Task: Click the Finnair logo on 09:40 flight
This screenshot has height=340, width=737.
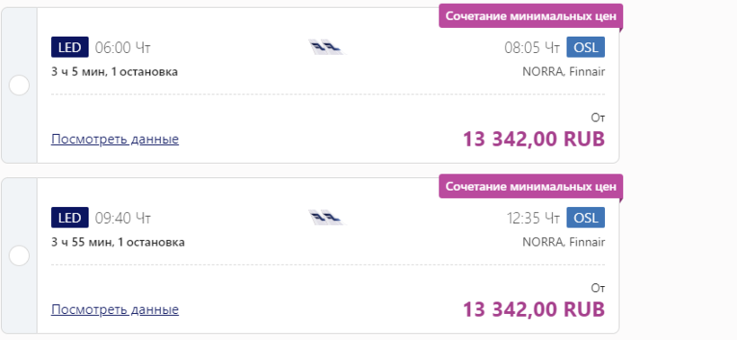Action: [326, 218]
